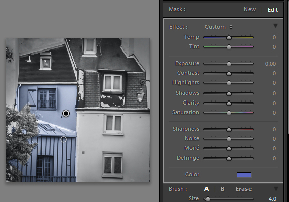Switch mask mode to Edit
Screen dimensions: 289x202
273,10
